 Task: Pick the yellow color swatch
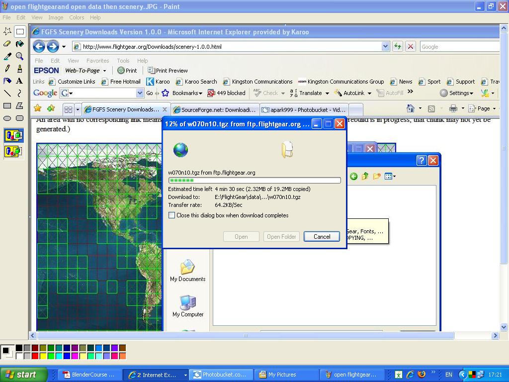[x=43, y=356]
